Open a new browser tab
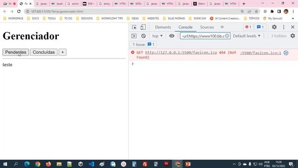 tap(244, 4)
